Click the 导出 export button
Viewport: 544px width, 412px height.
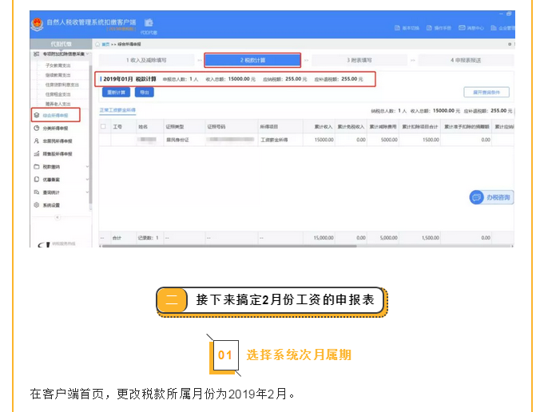[x=145, y=92]
